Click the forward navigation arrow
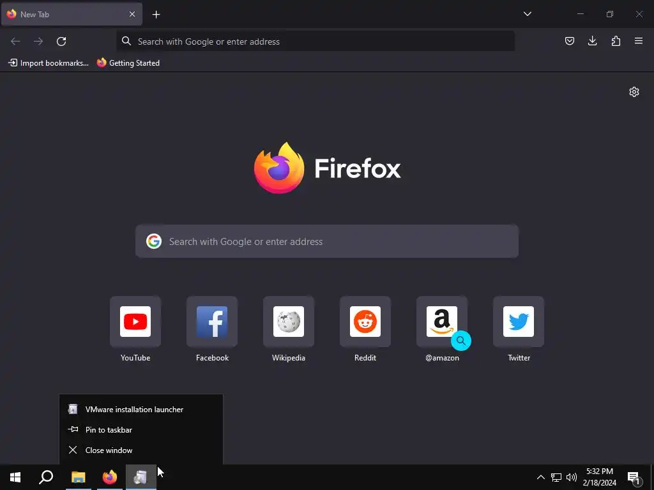 (x=38, y=41)
